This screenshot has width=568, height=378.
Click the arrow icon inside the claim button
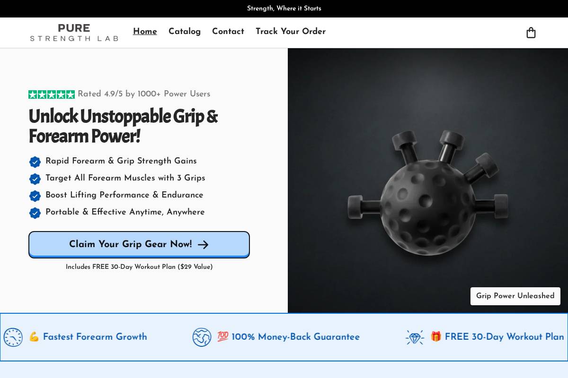(203, 245)
